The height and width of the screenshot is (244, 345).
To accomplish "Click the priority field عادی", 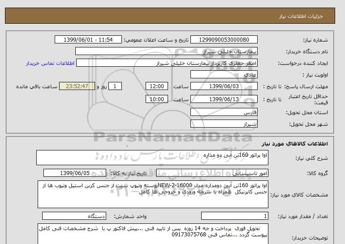I will [224, 74].
